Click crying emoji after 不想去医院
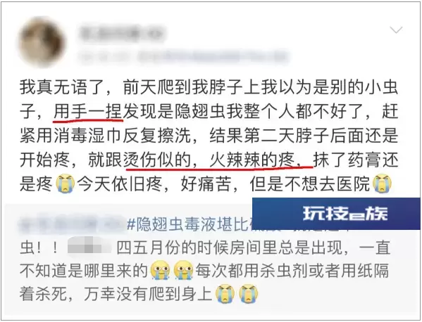The image size is (422, 322). click(382, 183)
